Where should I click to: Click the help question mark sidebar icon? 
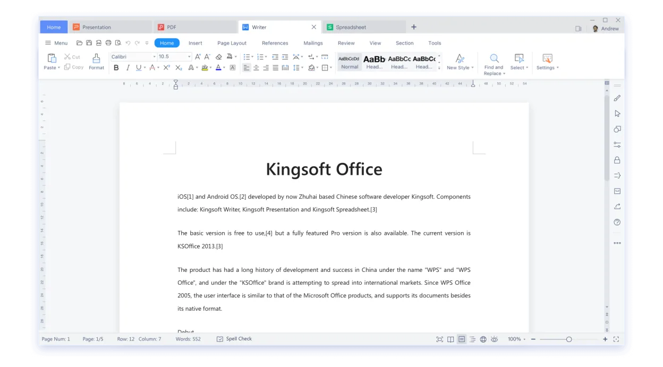pos(617,222)
